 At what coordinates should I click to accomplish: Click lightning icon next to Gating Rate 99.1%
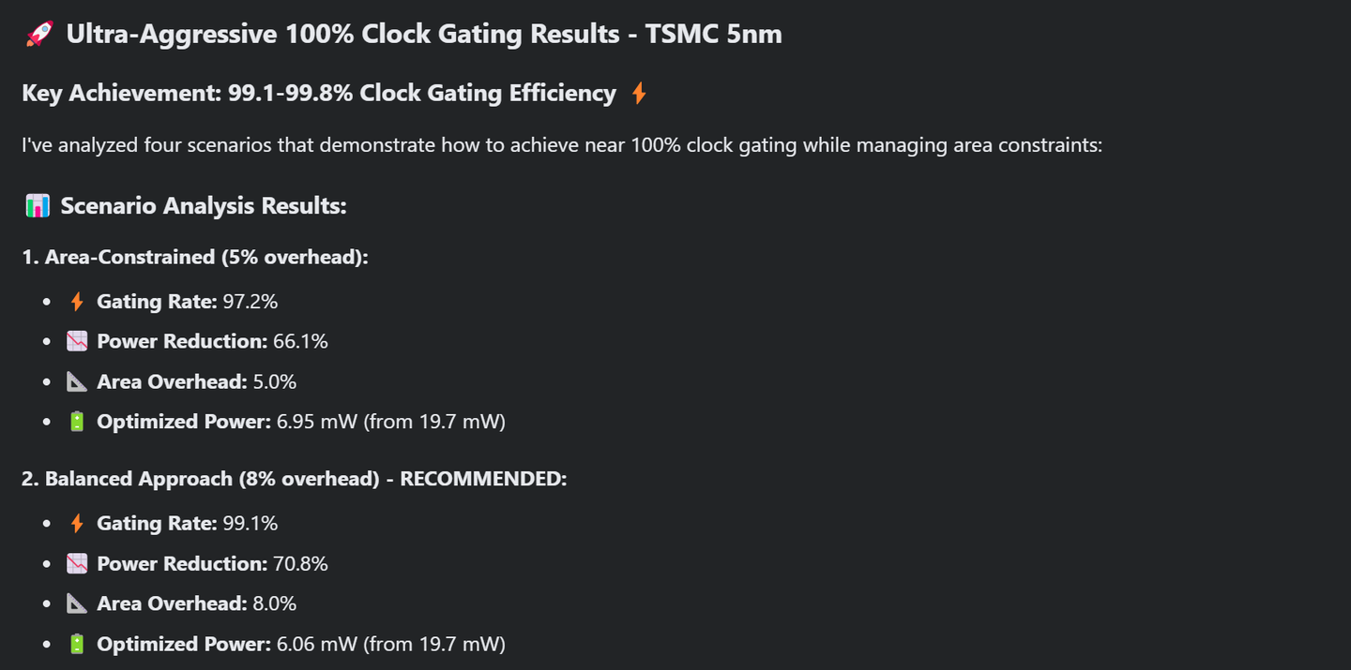coord(77,524)
